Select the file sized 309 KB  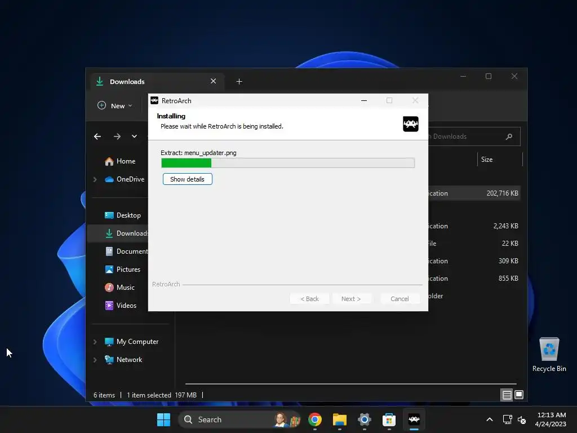474,261
